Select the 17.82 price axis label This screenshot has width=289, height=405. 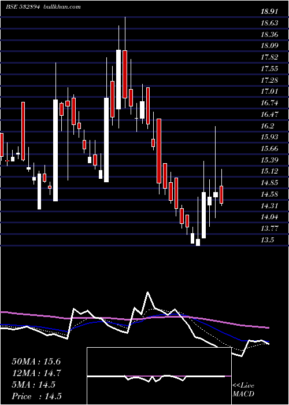(269, 57)
